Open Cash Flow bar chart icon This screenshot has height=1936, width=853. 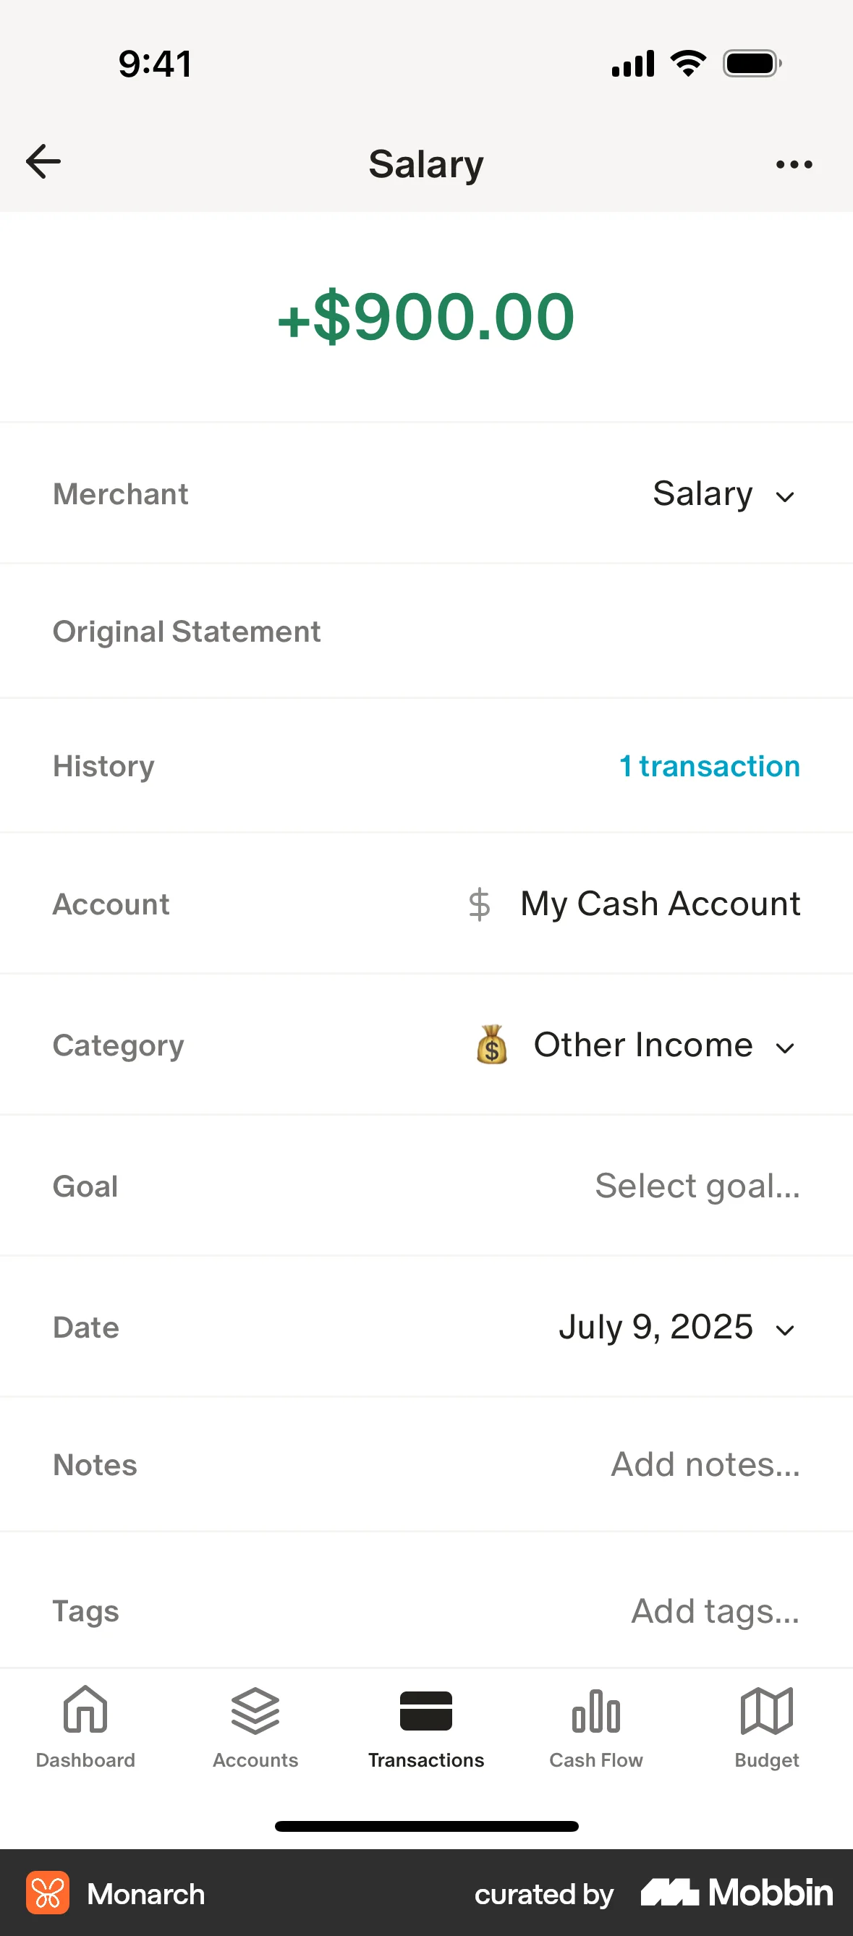tap(596, 1710)
